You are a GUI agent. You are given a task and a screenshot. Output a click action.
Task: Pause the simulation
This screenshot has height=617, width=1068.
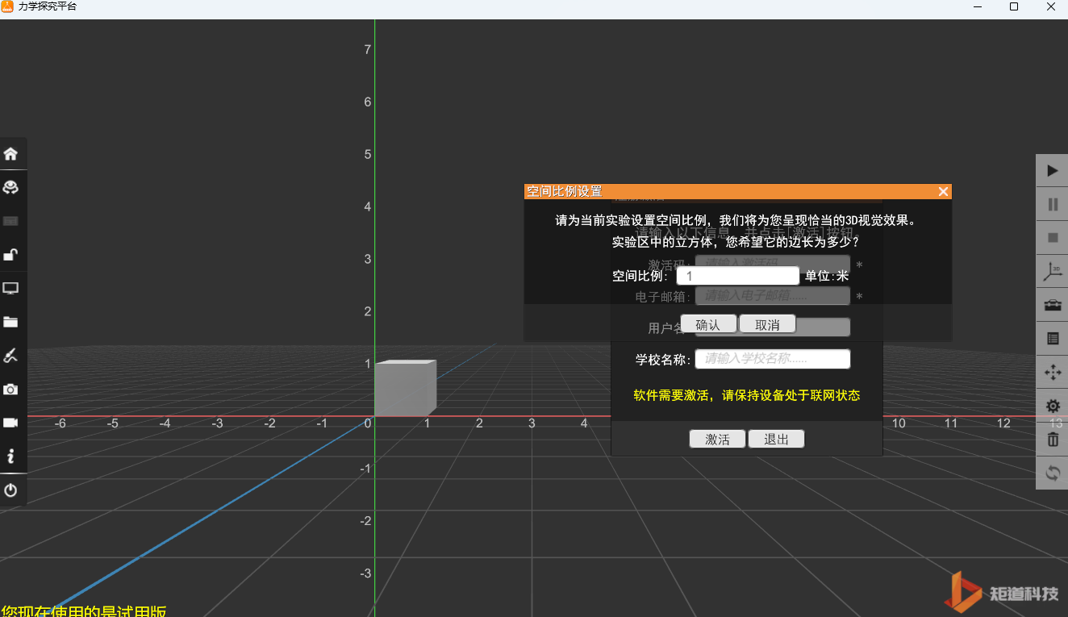click(1052, 205)
